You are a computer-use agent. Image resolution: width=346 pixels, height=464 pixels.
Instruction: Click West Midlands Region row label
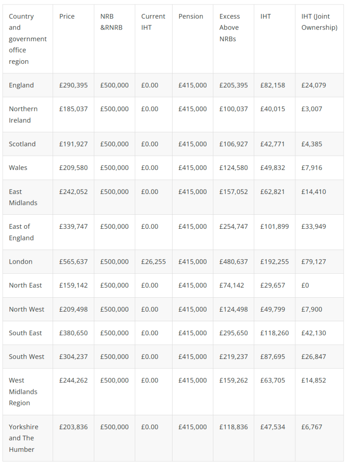point(23,391)
